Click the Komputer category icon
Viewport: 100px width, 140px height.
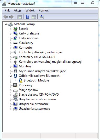click(15, 48)
